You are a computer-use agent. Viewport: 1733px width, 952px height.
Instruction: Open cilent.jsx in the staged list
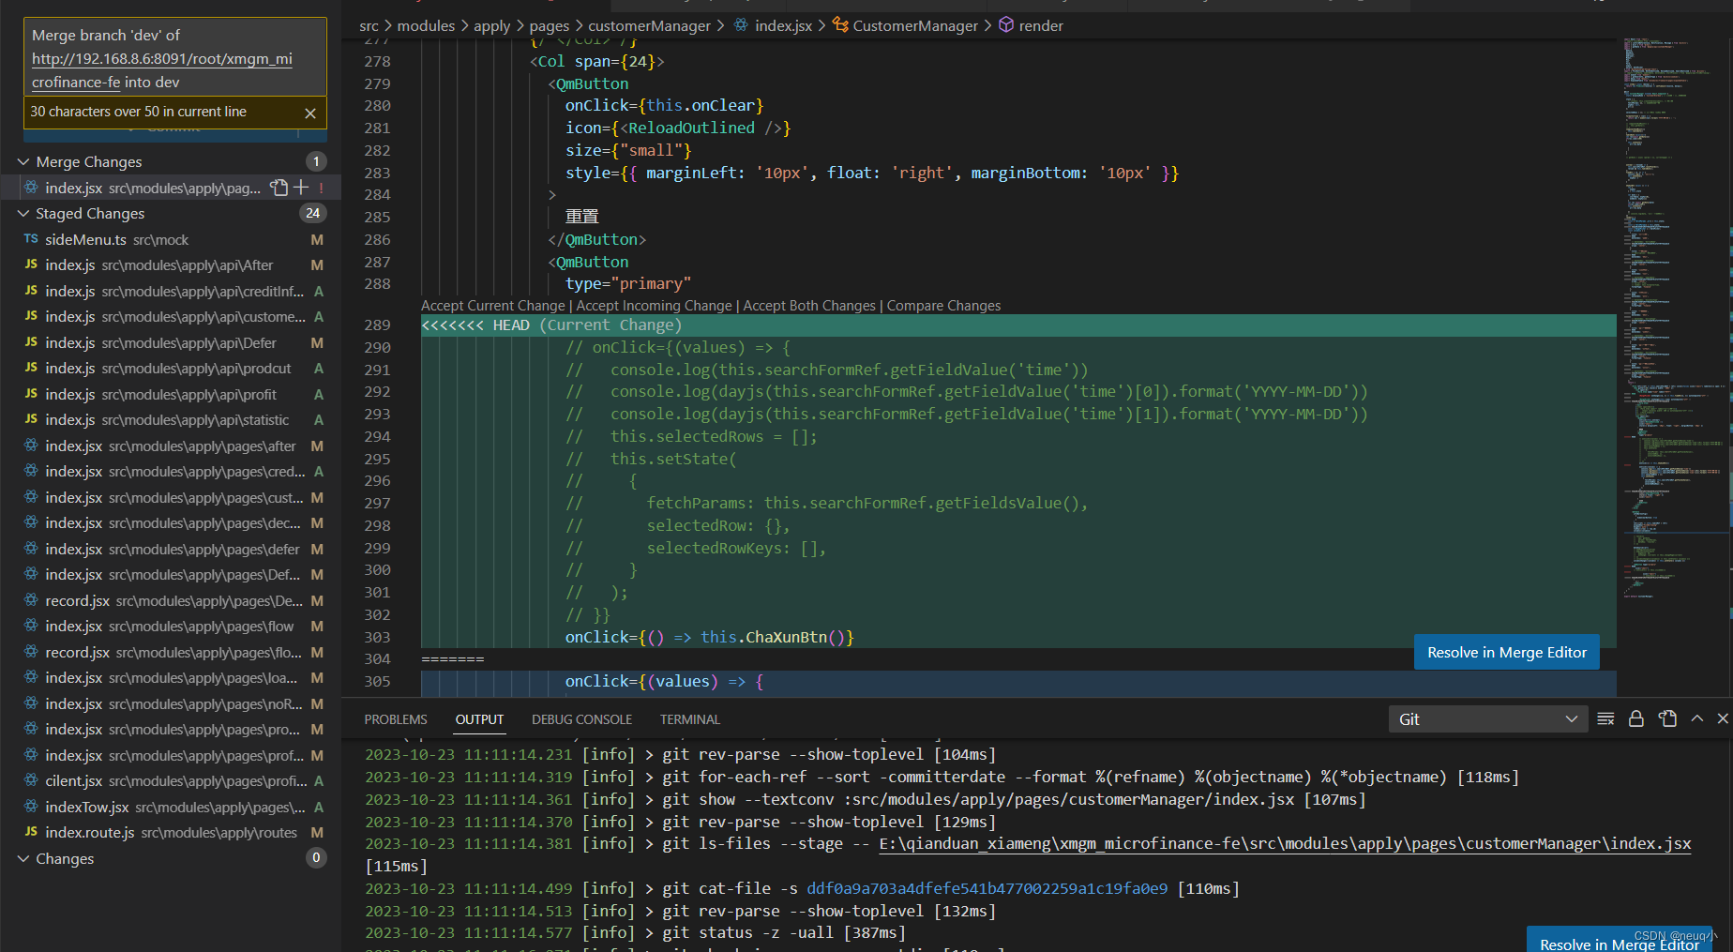171,780
